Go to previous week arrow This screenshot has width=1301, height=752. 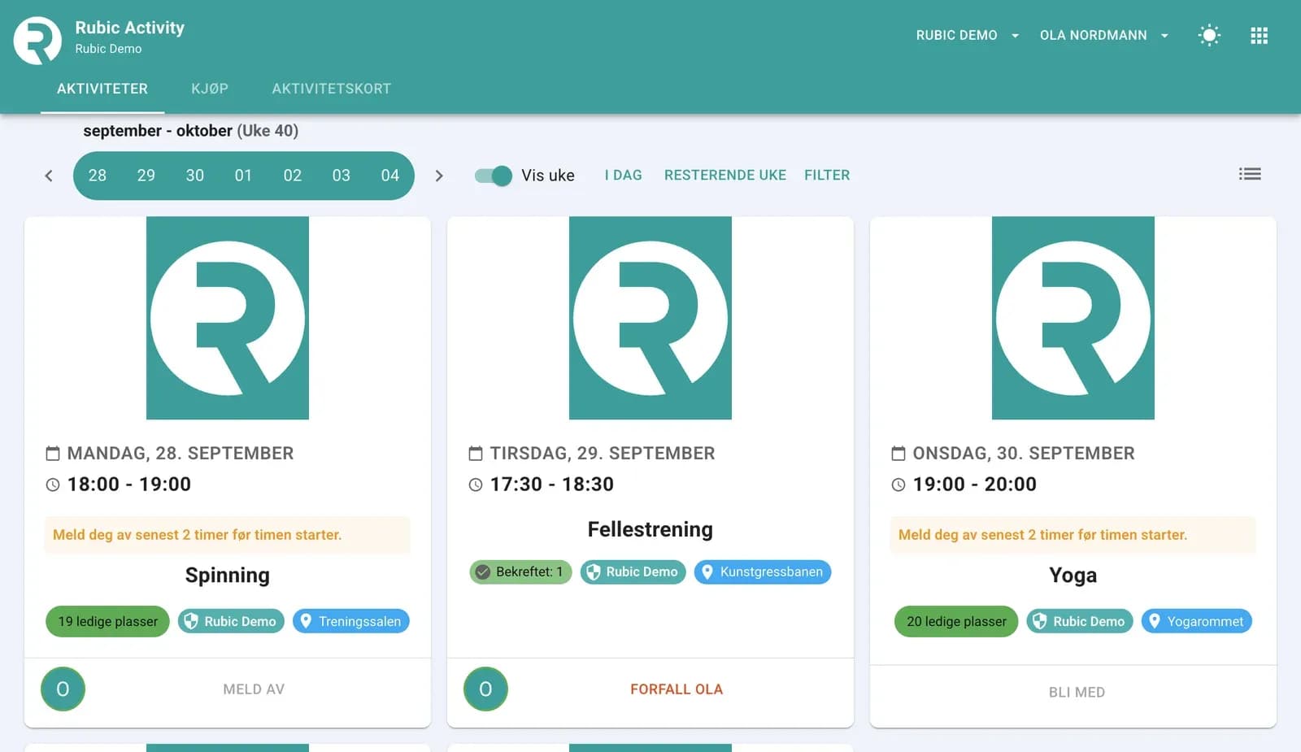(x=49, y=176)
